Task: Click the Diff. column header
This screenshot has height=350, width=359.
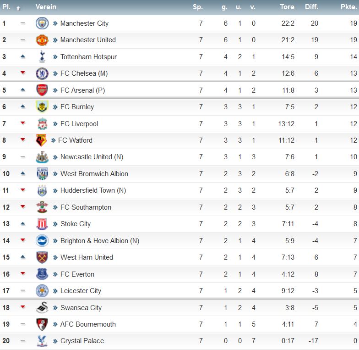Action: (311, 7)
